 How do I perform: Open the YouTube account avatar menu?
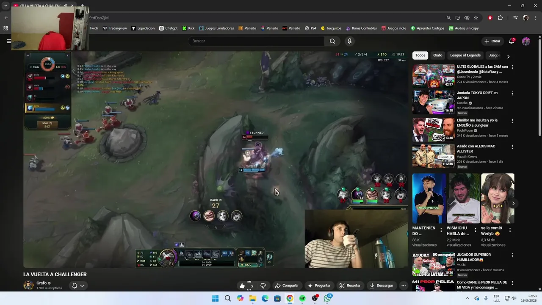pyautogui.click(x=526, y=41)
